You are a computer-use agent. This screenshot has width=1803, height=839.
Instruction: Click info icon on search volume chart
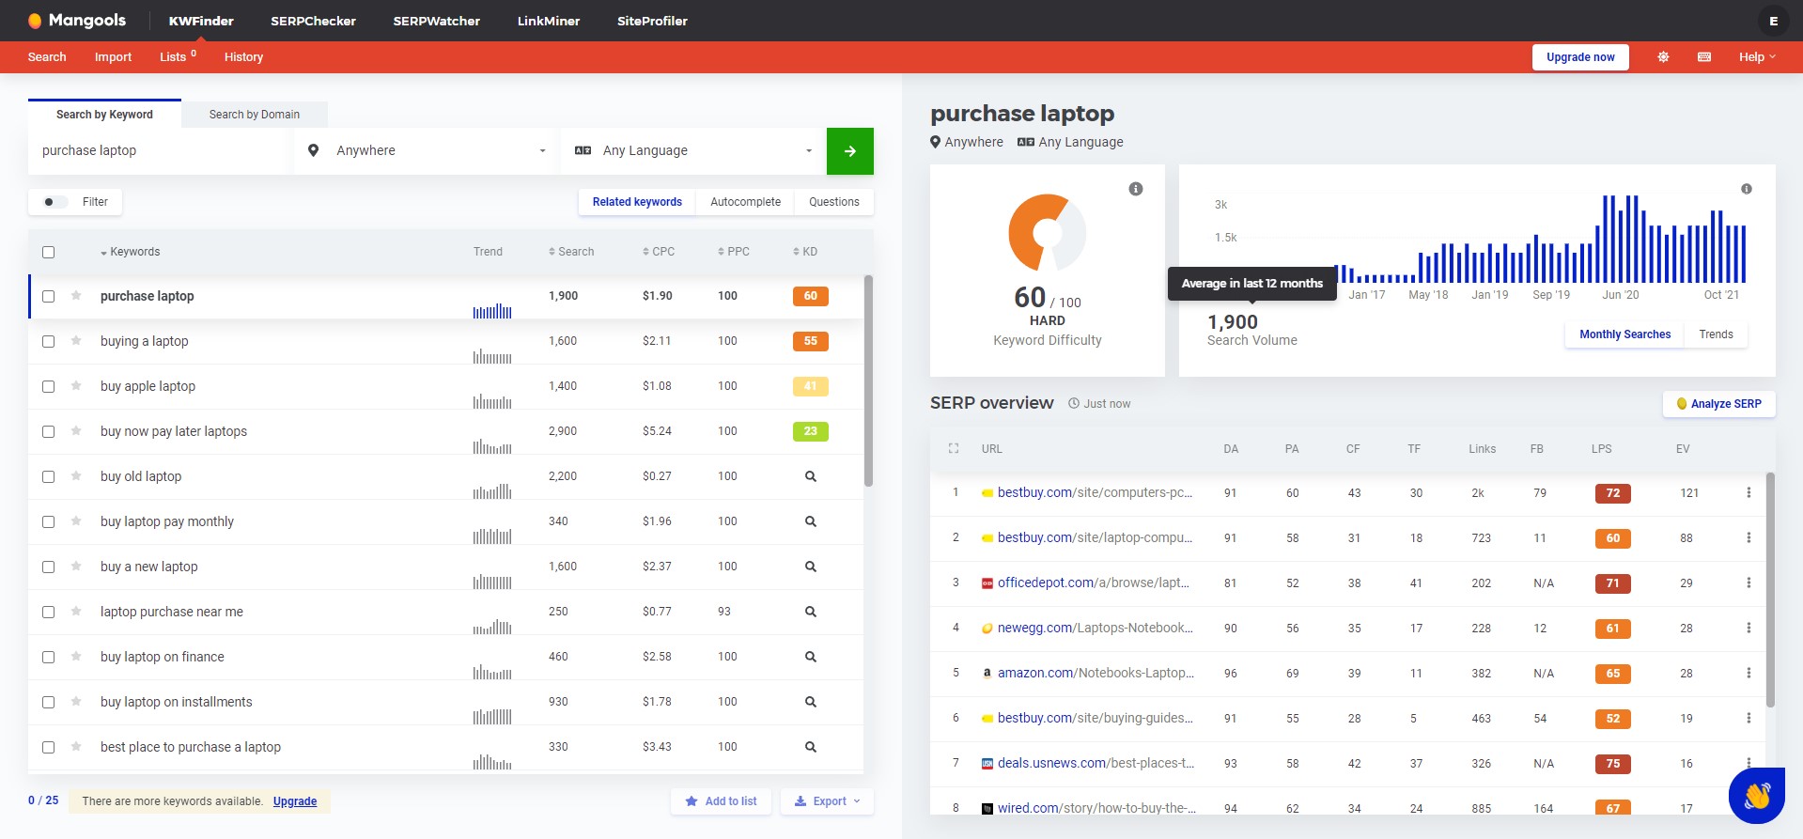click(x=1747, y=189)
